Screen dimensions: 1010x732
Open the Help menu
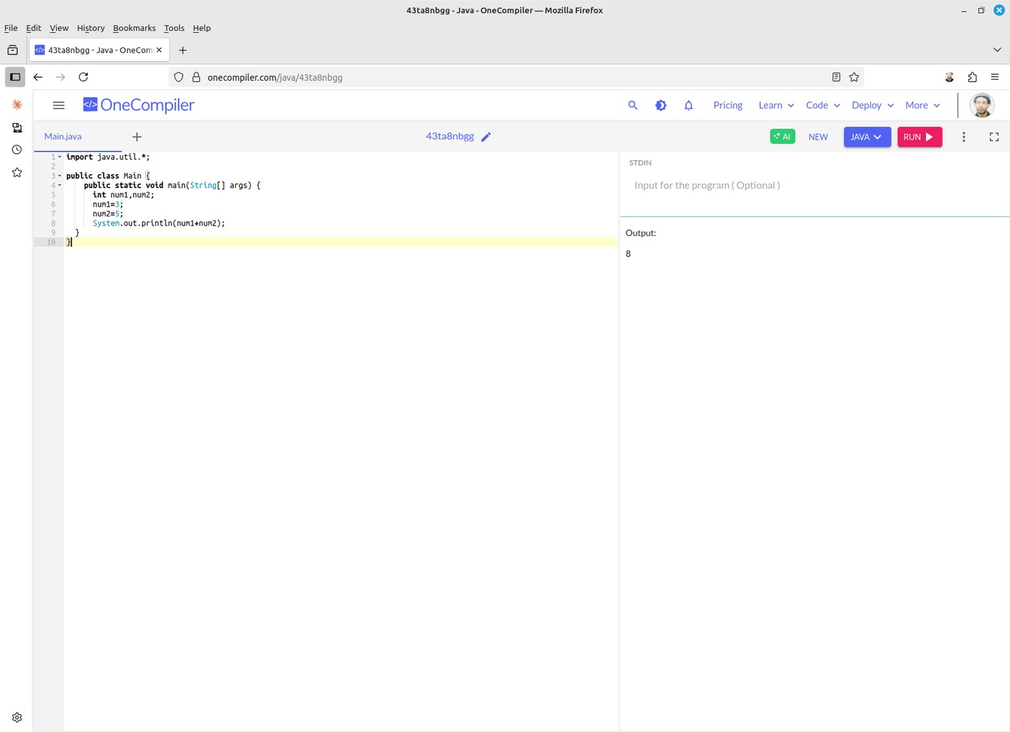coord(202,28)
